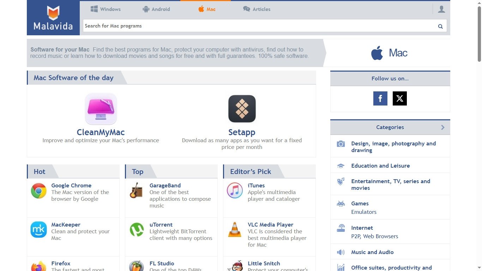Click the Games invader icon

341,204
